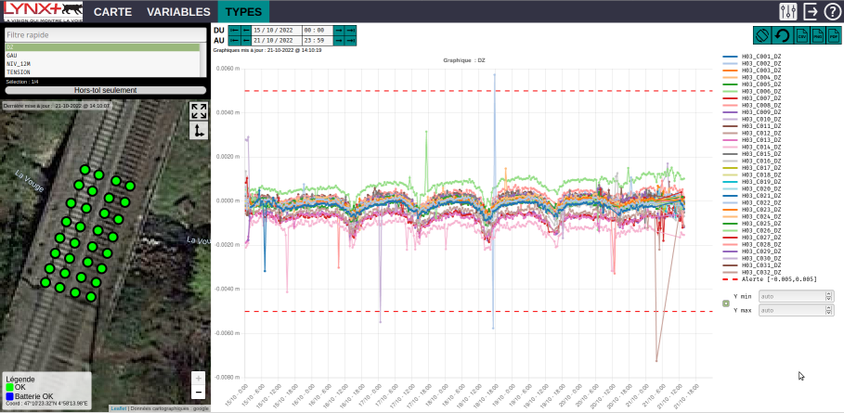Click the logout icon in header
The image size is (844, 413).
click(x=811, y=12)
